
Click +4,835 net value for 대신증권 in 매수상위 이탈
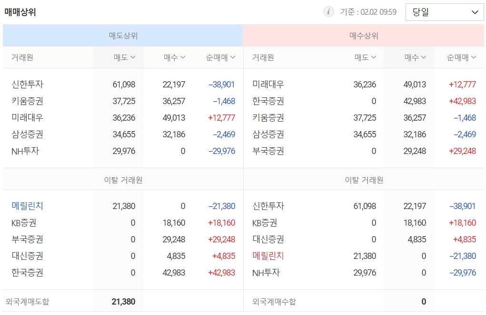click(x=464, y=239)
